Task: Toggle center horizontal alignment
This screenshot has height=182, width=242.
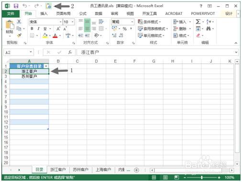Action: pyautogui.click(x=87, y=29)
